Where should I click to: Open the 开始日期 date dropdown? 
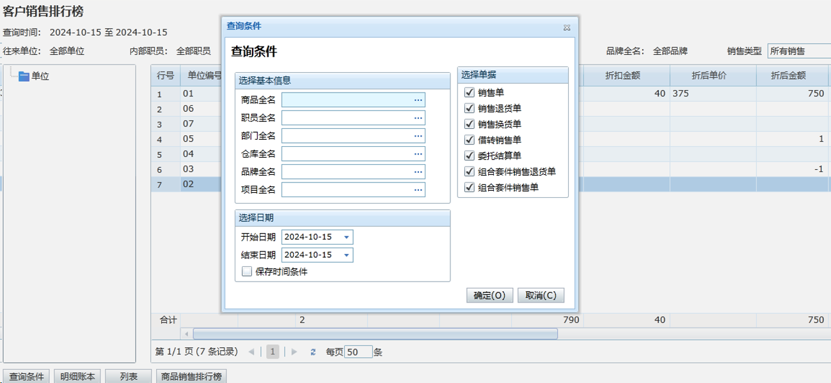coord(346,237)
